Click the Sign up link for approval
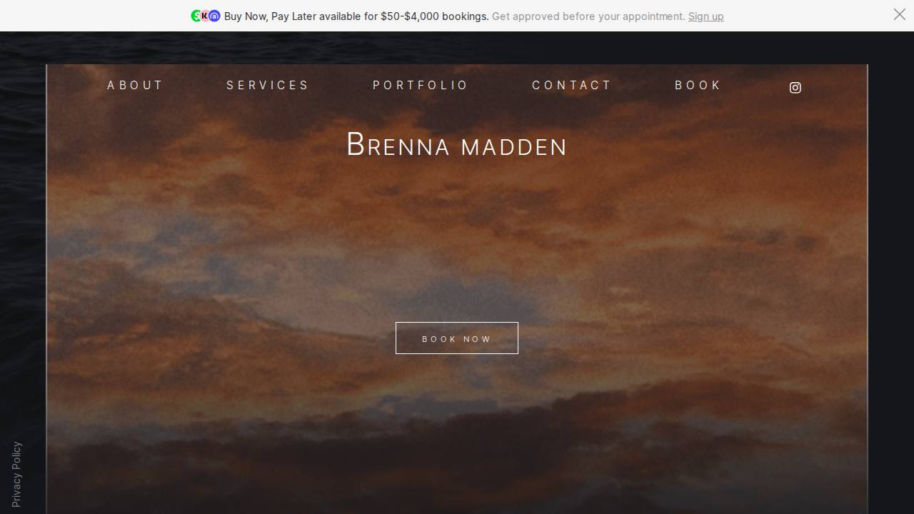Viewport: 914px width, 514px height. [x=705, y=16]
